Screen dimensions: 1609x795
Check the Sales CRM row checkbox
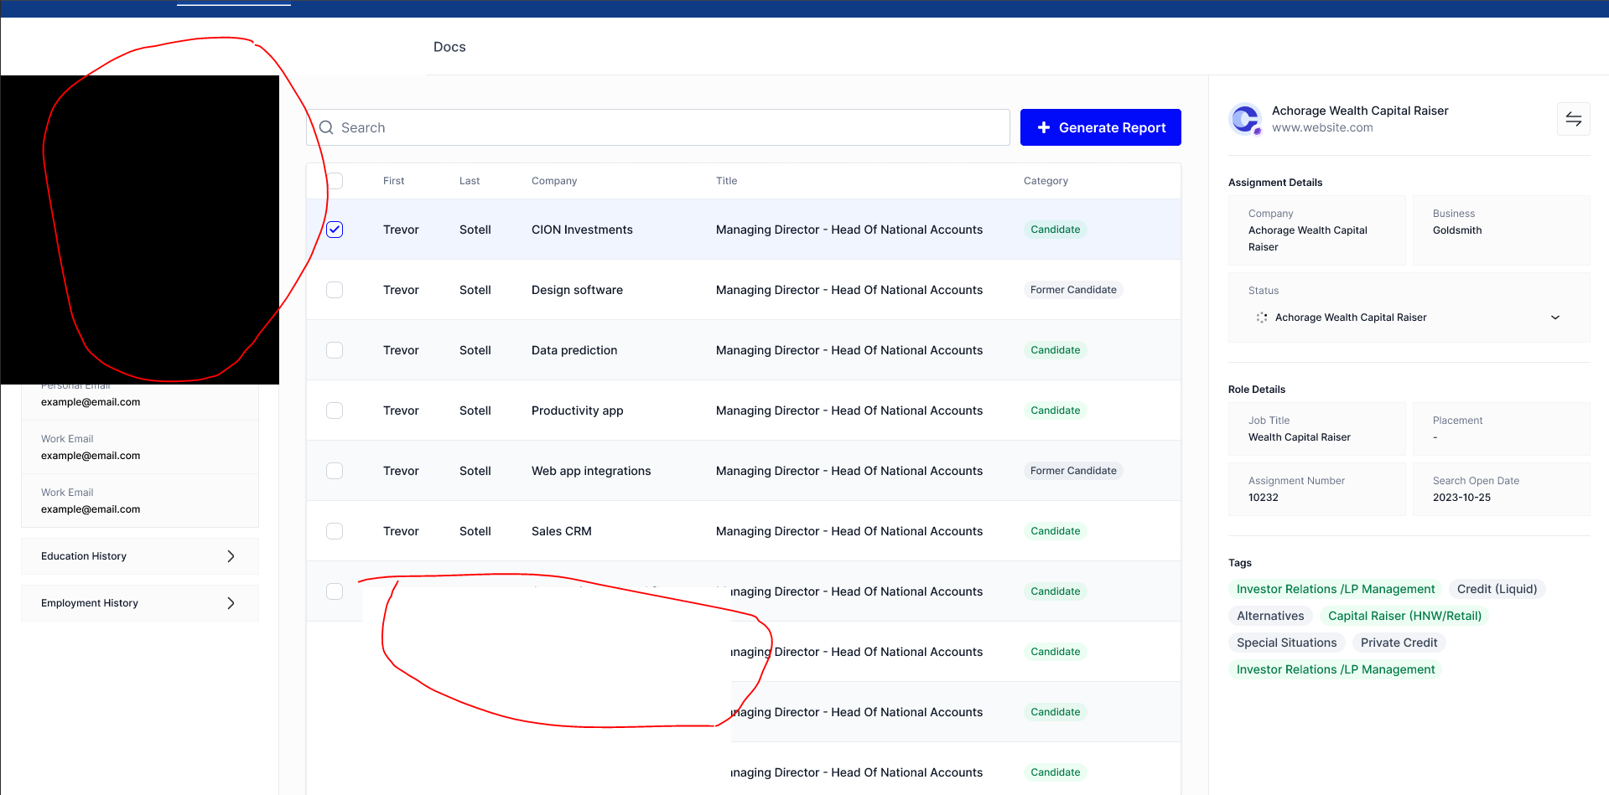pyautogui.click(x=335, y=531)
